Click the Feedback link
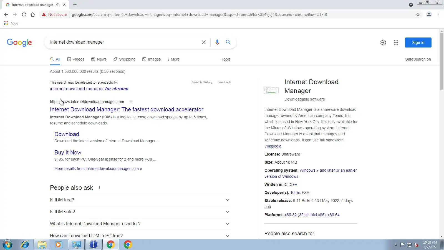This screenshot has height=250, width=444. [224, 82]
